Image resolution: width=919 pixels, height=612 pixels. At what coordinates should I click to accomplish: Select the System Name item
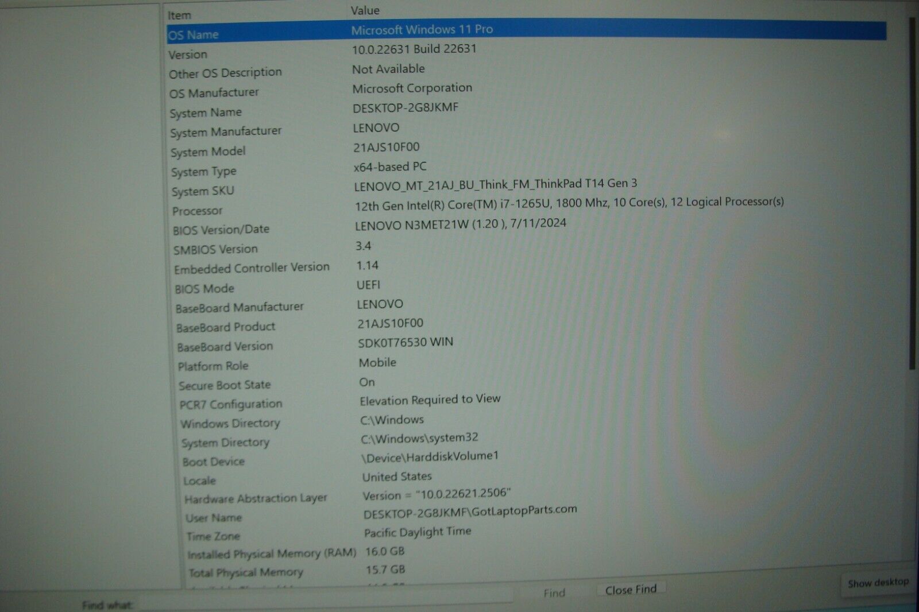pos(206,113)
